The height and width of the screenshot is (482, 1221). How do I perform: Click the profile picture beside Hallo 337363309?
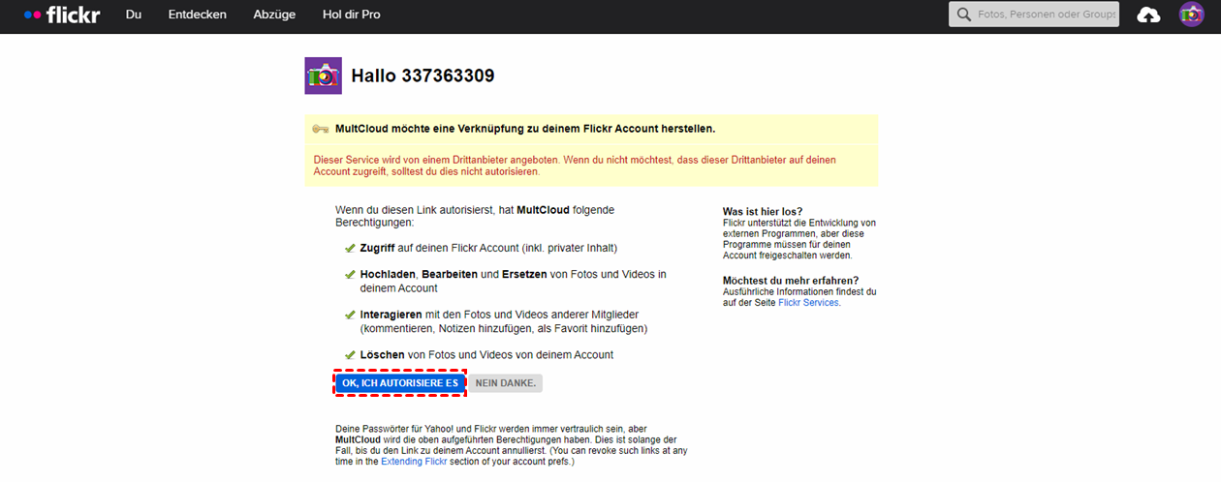pyautogui.click(x=323, y=75)
